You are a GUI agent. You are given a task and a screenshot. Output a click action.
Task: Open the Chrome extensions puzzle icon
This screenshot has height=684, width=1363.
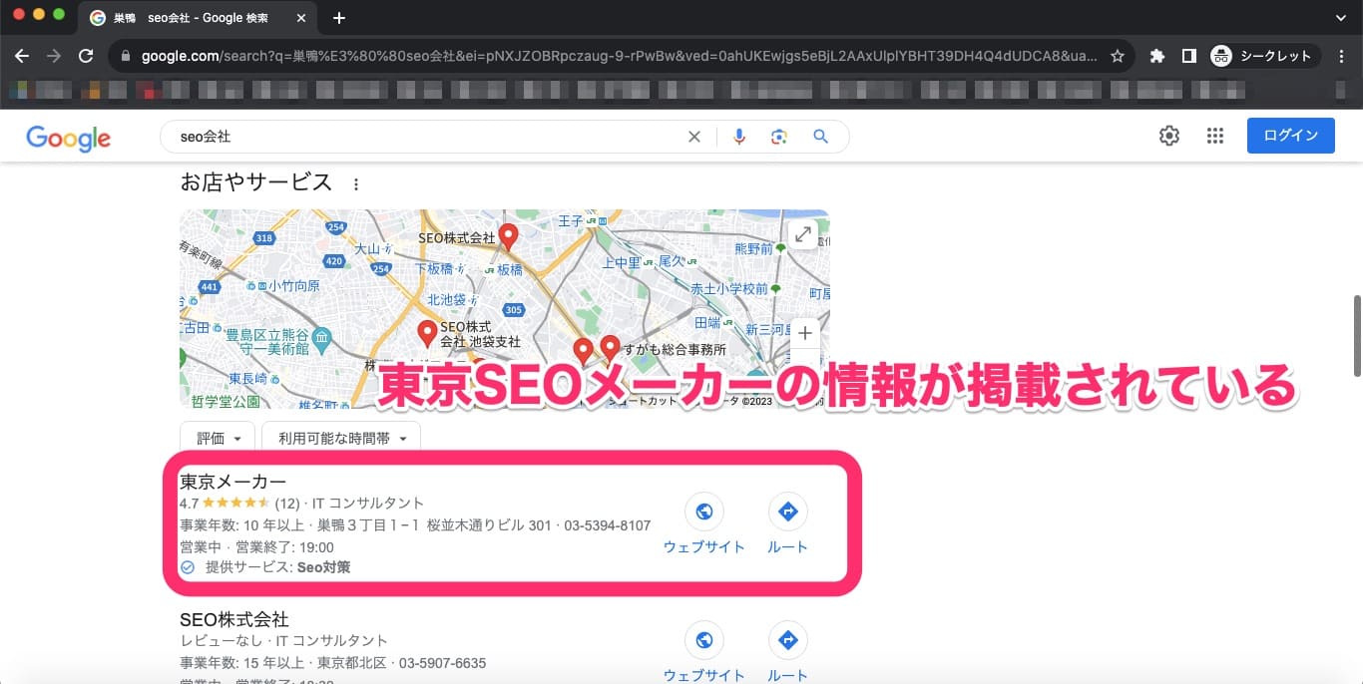1157,56
